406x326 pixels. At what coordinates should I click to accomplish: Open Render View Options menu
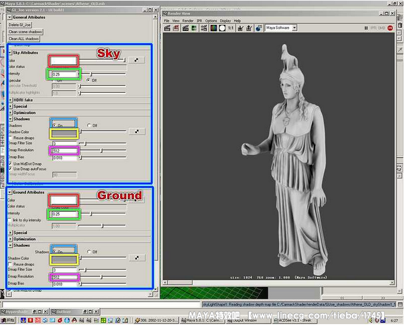[211, 21]
